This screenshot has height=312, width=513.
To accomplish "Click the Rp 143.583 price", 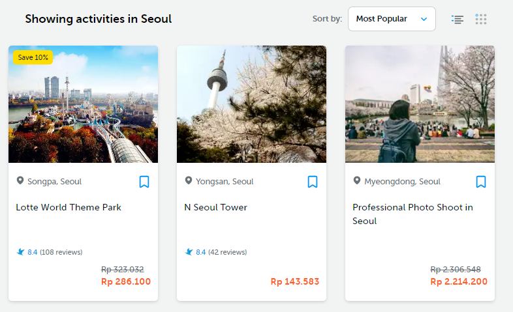I will [x=295, y=281].
